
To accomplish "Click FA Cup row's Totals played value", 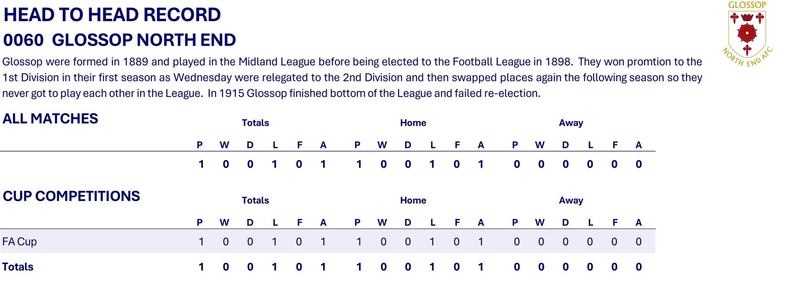I will click(201, 242).
